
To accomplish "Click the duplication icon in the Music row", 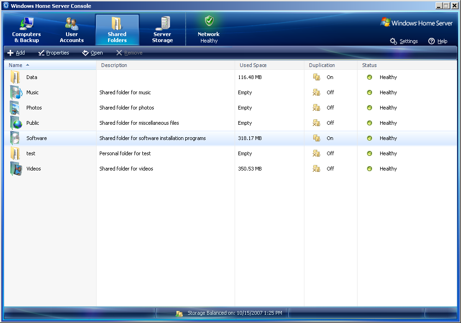I will [316, 92].
